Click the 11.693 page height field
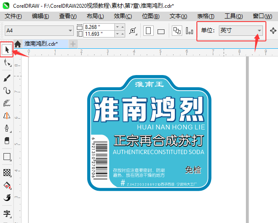The width and height of the screenshot is (278, 223). click(x=99, y=34)
